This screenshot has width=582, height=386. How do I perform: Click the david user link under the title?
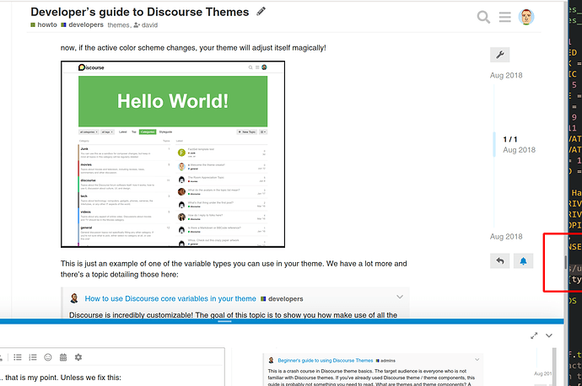[145, 25]
